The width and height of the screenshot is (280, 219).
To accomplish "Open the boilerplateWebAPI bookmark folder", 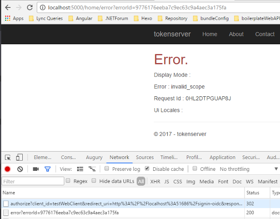I will click(x=257, y=18).
